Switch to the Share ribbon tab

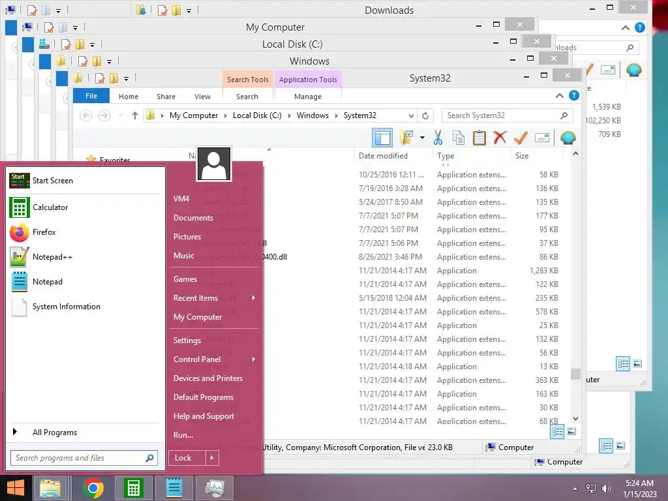click(x=166, y=97)
